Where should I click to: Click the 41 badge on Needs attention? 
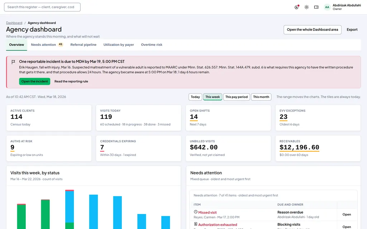click(61, 44)
